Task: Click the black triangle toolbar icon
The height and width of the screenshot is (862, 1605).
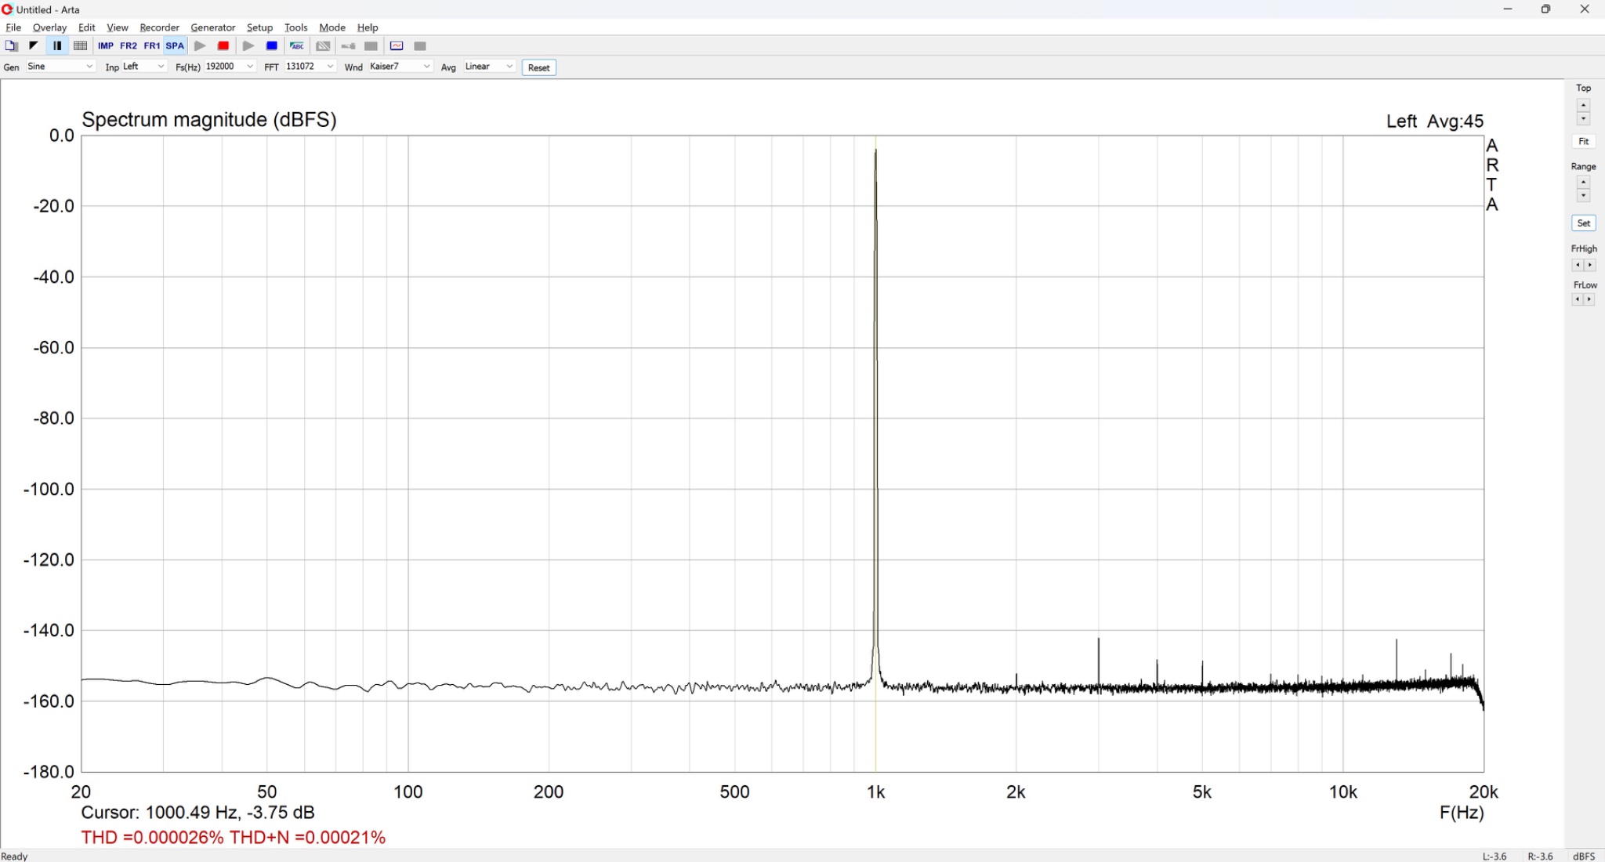Action: [34, 46]
